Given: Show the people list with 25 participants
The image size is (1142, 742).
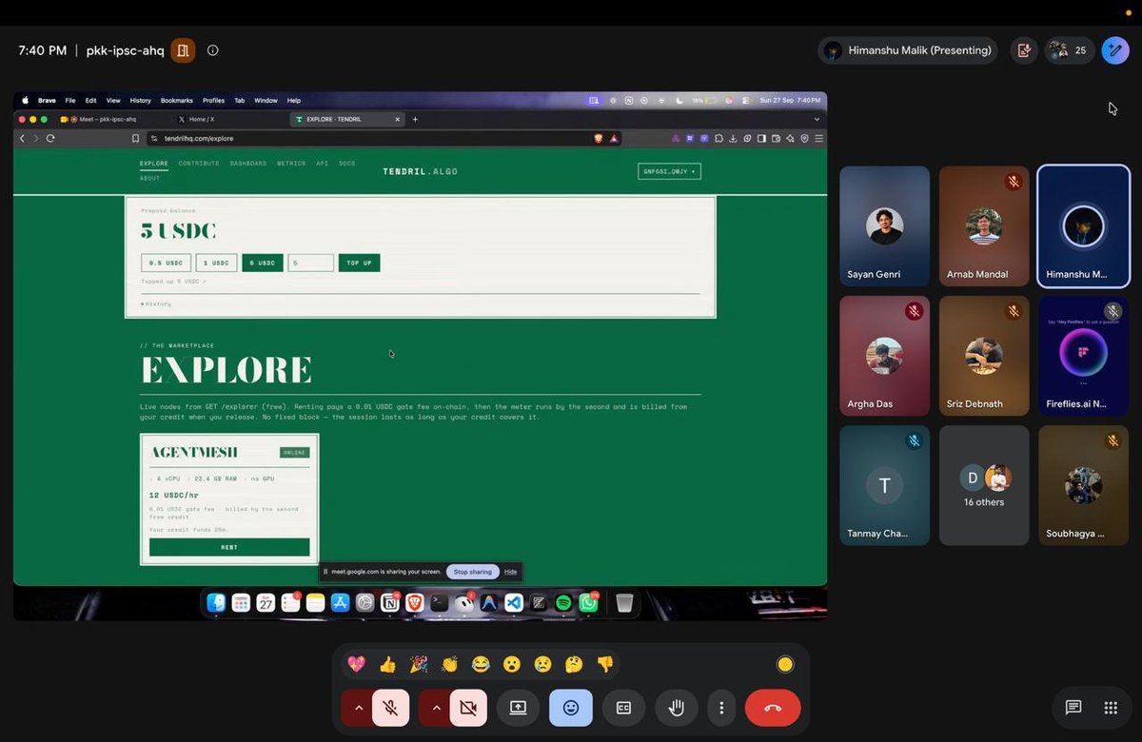Looking at the screenshot, I should click(1070, 50).
